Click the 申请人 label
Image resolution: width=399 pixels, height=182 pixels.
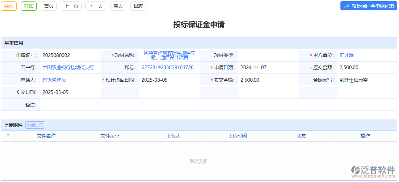[x=29, y=80]
